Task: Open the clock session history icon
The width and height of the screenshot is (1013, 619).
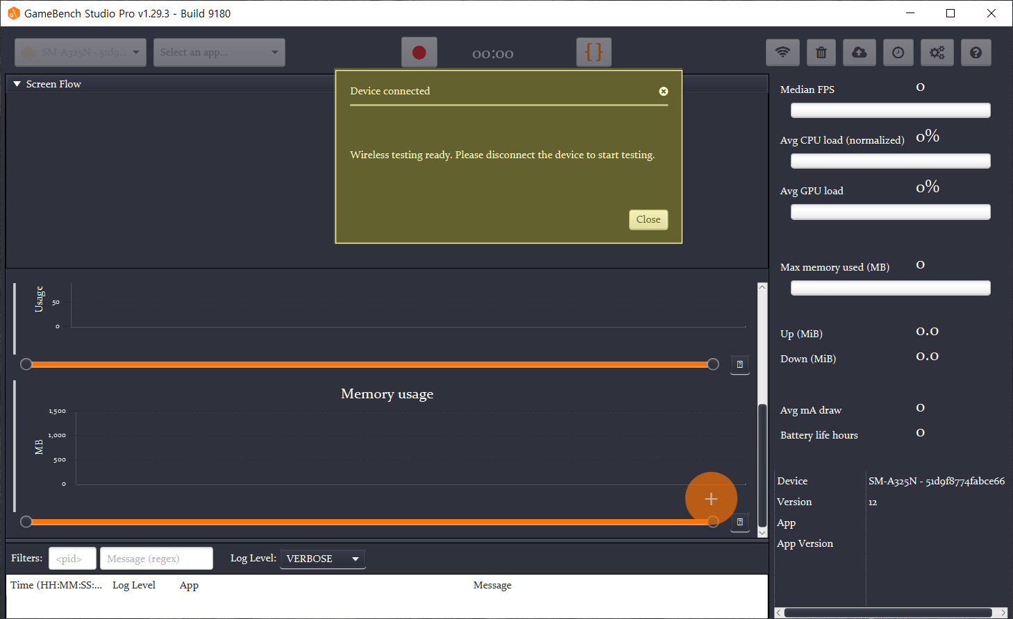Action: point(898,53)
